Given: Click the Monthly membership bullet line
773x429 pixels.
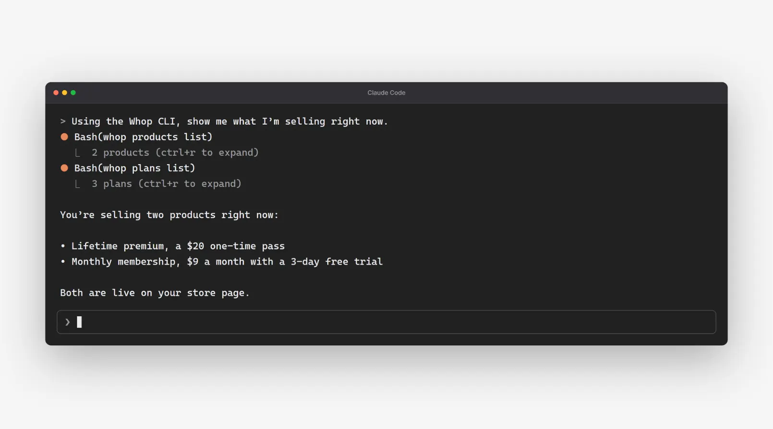Looking at the screenshot, I should pyautogui.click(x=221, y=262).
